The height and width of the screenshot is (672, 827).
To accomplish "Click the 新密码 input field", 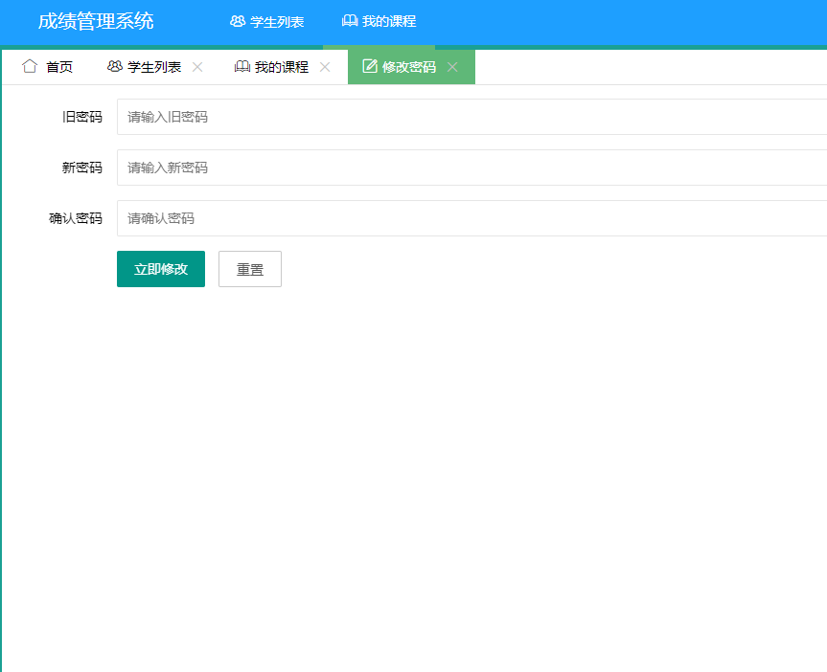I will [x=287, y=167].
